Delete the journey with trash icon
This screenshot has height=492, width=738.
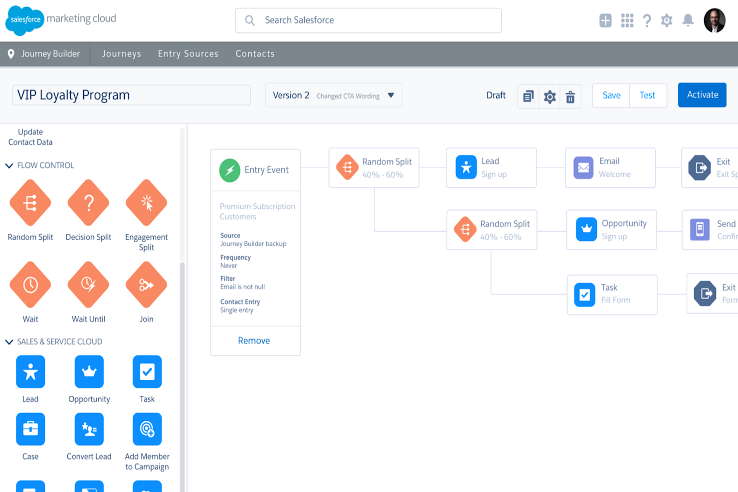click(x=570, y=96)
